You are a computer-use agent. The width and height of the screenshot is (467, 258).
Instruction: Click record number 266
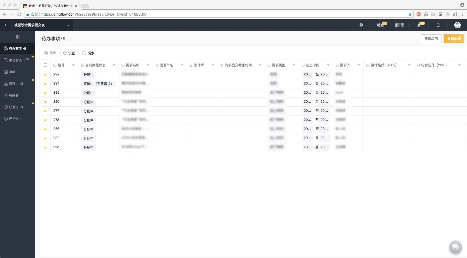click(56, 129)
